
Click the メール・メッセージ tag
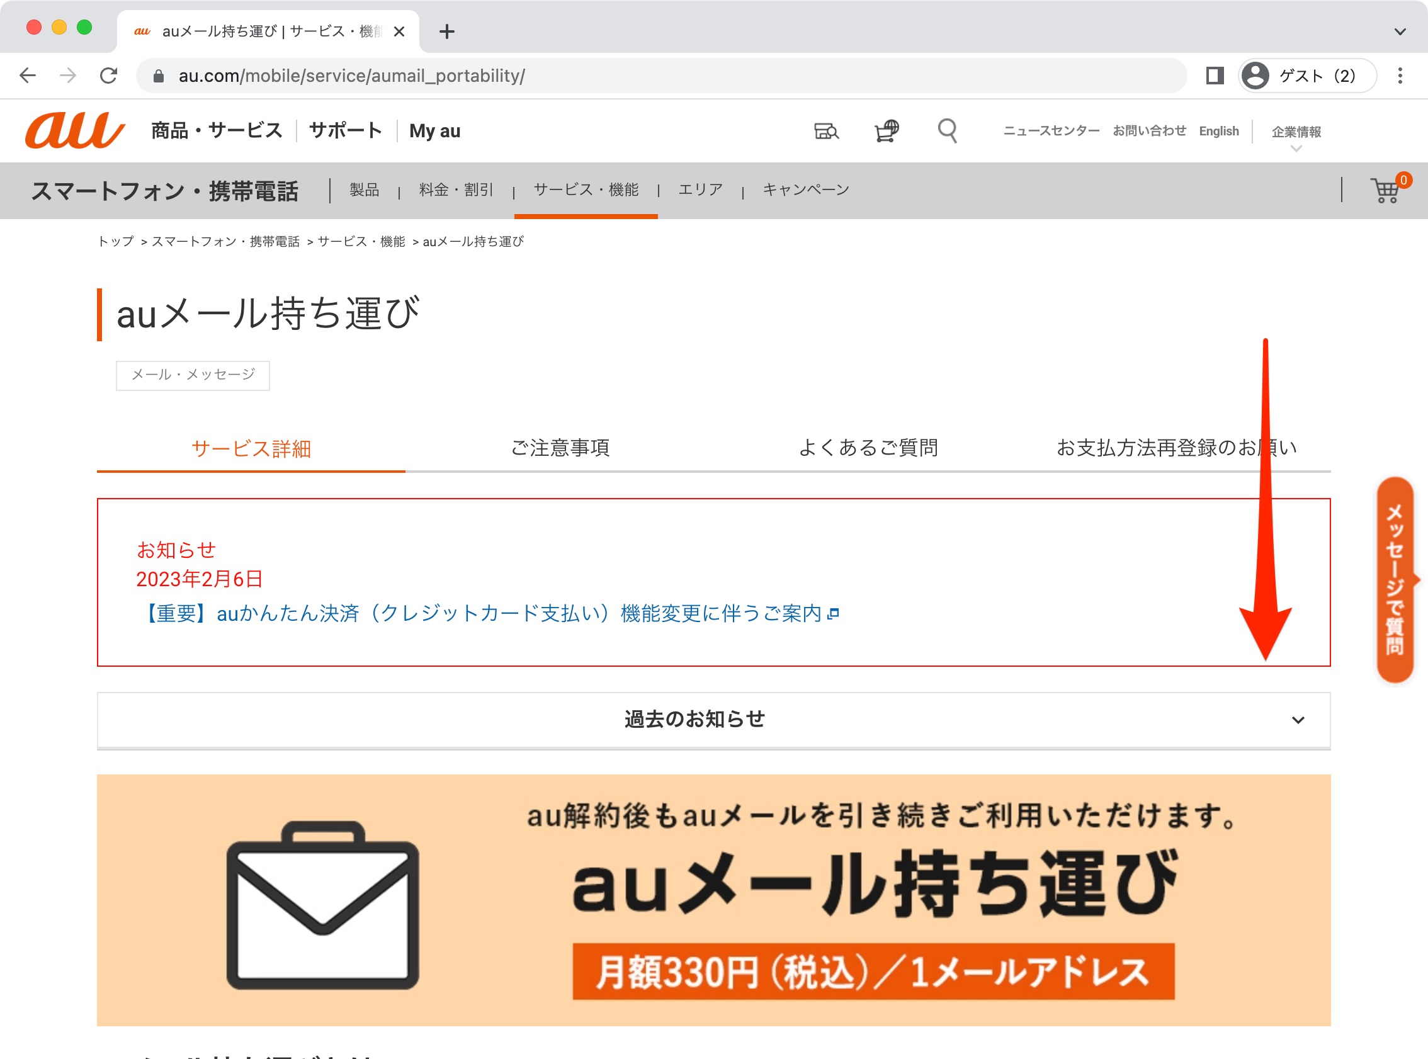(x=193, y=375)
